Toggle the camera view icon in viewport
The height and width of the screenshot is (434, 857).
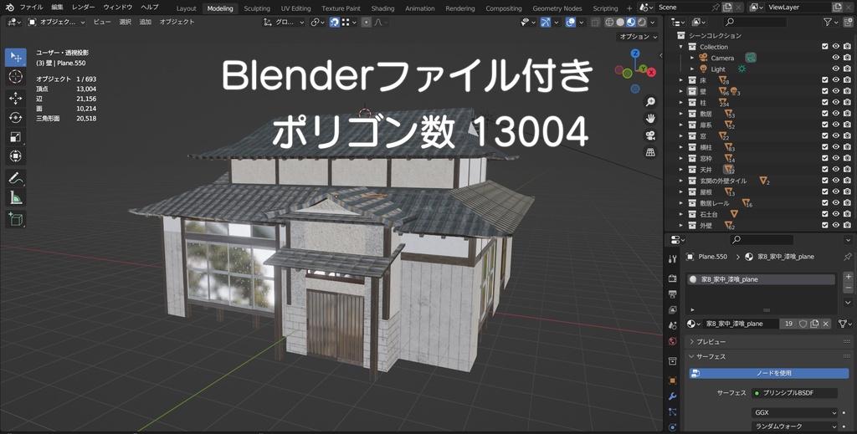pos(650,135)
